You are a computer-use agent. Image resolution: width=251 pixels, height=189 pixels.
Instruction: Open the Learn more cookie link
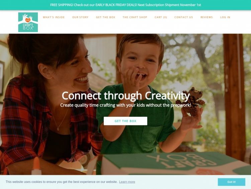127,182
